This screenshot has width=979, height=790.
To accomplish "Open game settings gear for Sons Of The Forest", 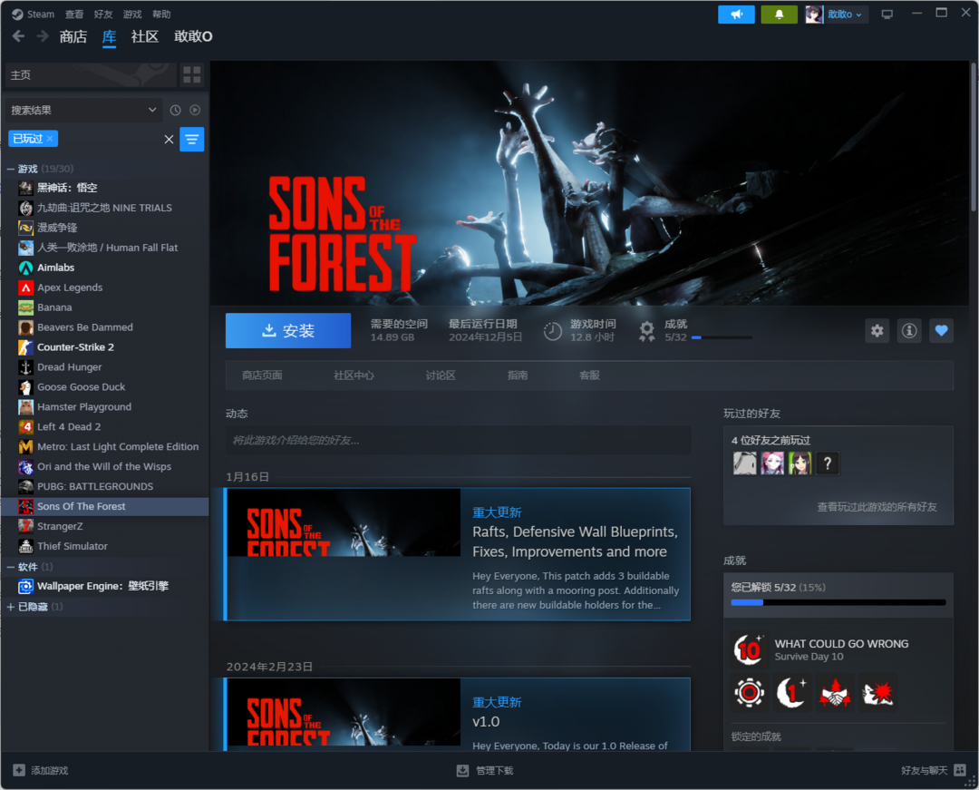I will (877, 330).
